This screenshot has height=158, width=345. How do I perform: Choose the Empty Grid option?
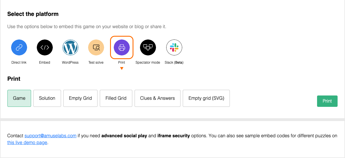click(80, 98)
